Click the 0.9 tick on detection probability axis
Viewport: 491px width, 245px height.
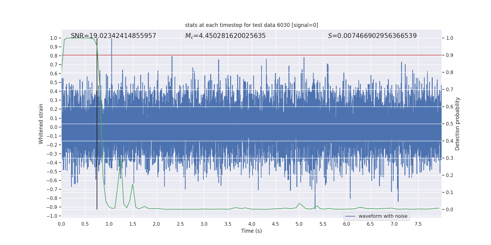pyautogui.click(x=450, y=55)
